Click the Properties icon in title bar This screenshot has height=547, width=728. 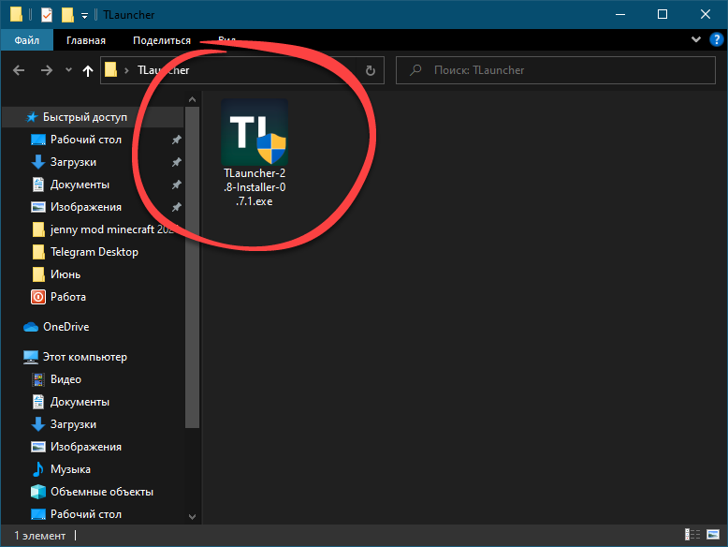[x=48, y=15]
